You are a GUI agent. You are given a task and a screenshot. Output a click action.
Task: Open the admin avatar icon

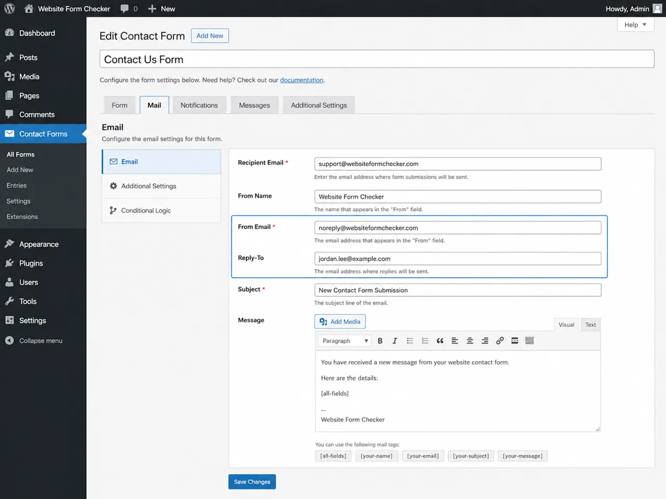tap(658, 8)
